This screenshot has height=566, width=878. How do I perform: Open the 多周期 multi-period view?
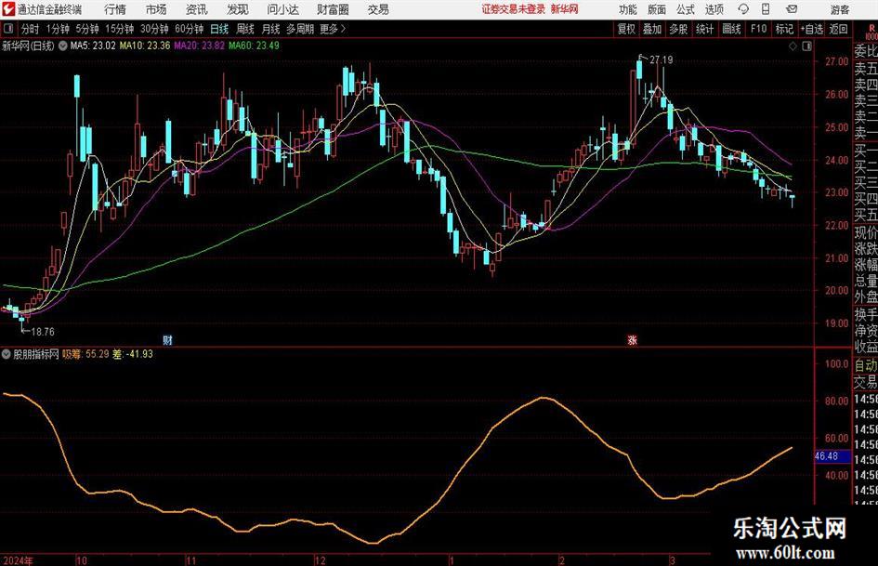pos(300,29)
